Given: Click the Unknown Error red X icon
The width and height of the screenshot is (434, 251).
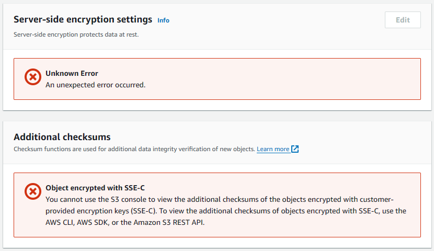Looking at the screenshot, I should click(32, 77).
